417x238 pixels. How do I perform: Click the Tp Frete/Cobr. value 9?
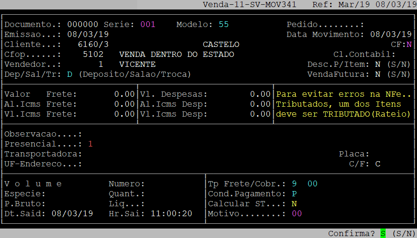294,184
